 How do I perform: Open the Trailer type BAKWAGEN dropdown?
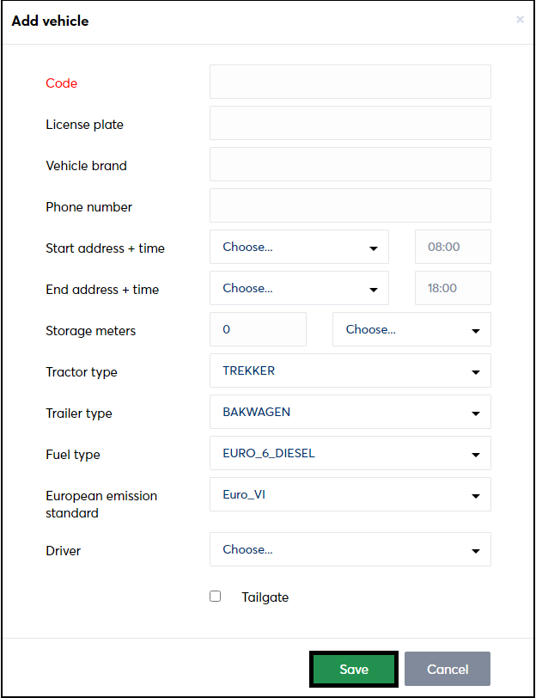[350, 412]
